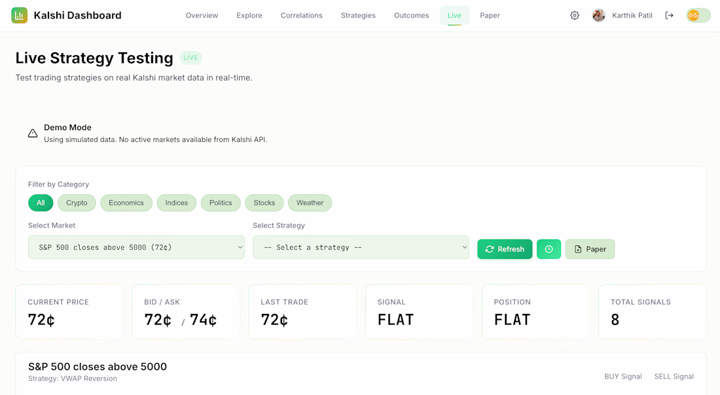
Task: Toggle the light/dark theme switch
Action: pyautogui.click(x=698, y=16)
